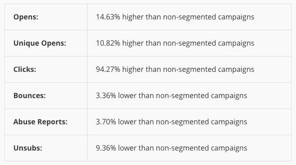Select the 94.27% higher clicks cell

(x=189, y=70)
